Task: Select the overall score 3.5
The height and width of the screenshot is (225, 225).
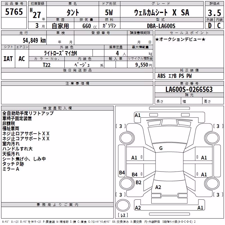Action: (x=214, y=13)
